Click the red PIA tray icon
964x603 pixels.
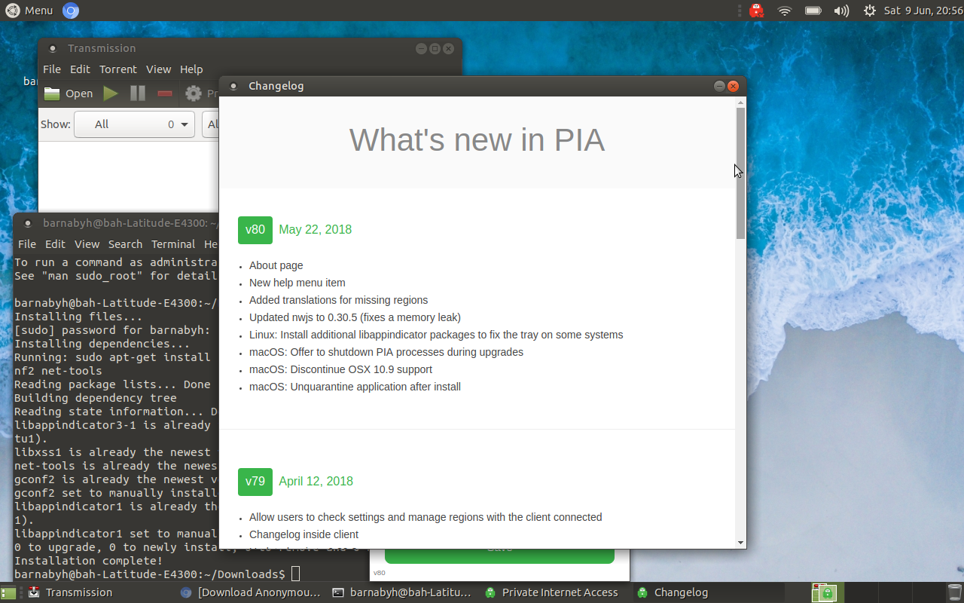tap(757, 11)
